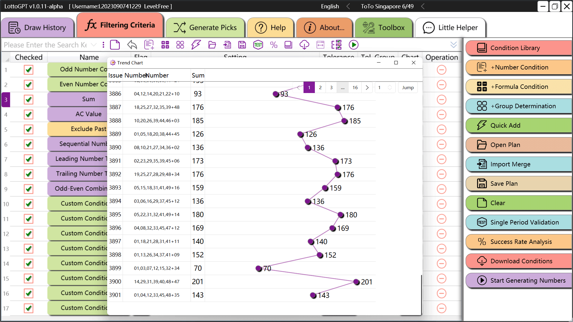
Task: Click the lottery type left arrow
Action: pos(423,6)
